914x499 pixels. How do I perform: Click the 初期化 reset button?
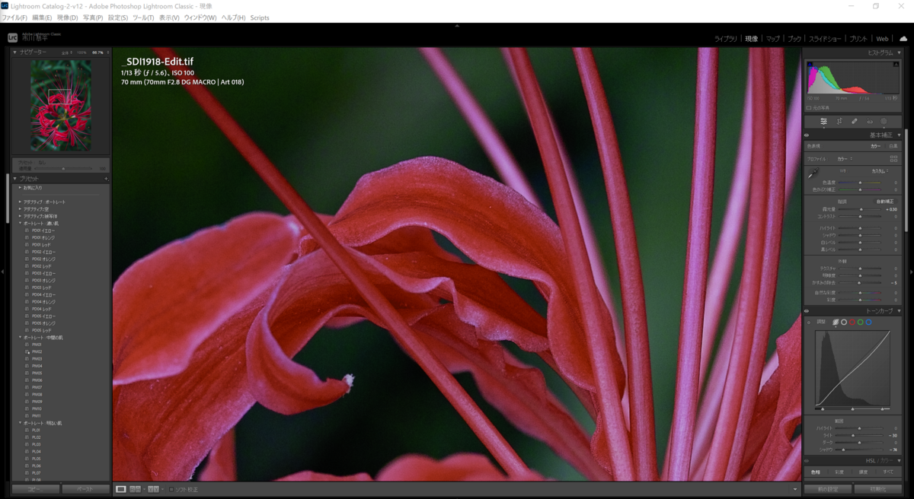pyautogui.click(x=877, y=489)
